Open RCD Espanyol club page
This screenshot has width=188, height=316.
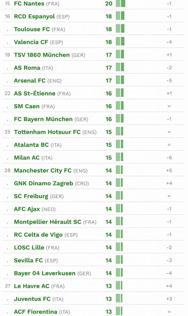tap(34, 16)
